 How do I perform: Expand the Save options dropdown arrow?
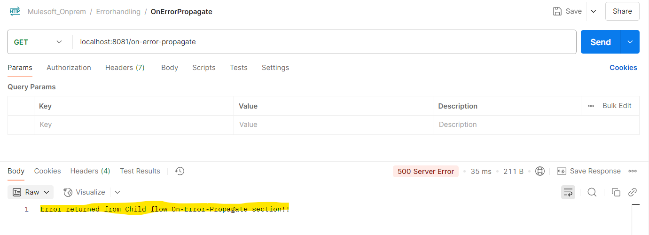click(594, 11)
